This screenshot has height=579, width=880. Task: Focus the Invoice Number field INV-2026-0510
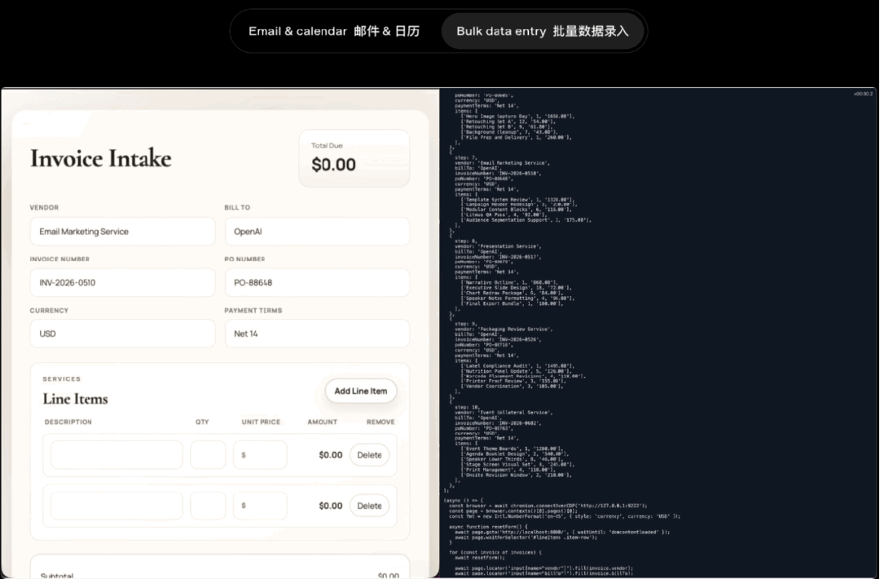pyautogui.click(x=122, y=282)
